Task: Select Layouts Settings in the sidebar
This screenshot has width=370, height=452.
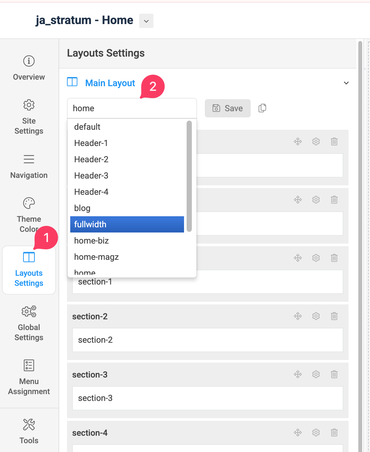Action: coord(29,270)
